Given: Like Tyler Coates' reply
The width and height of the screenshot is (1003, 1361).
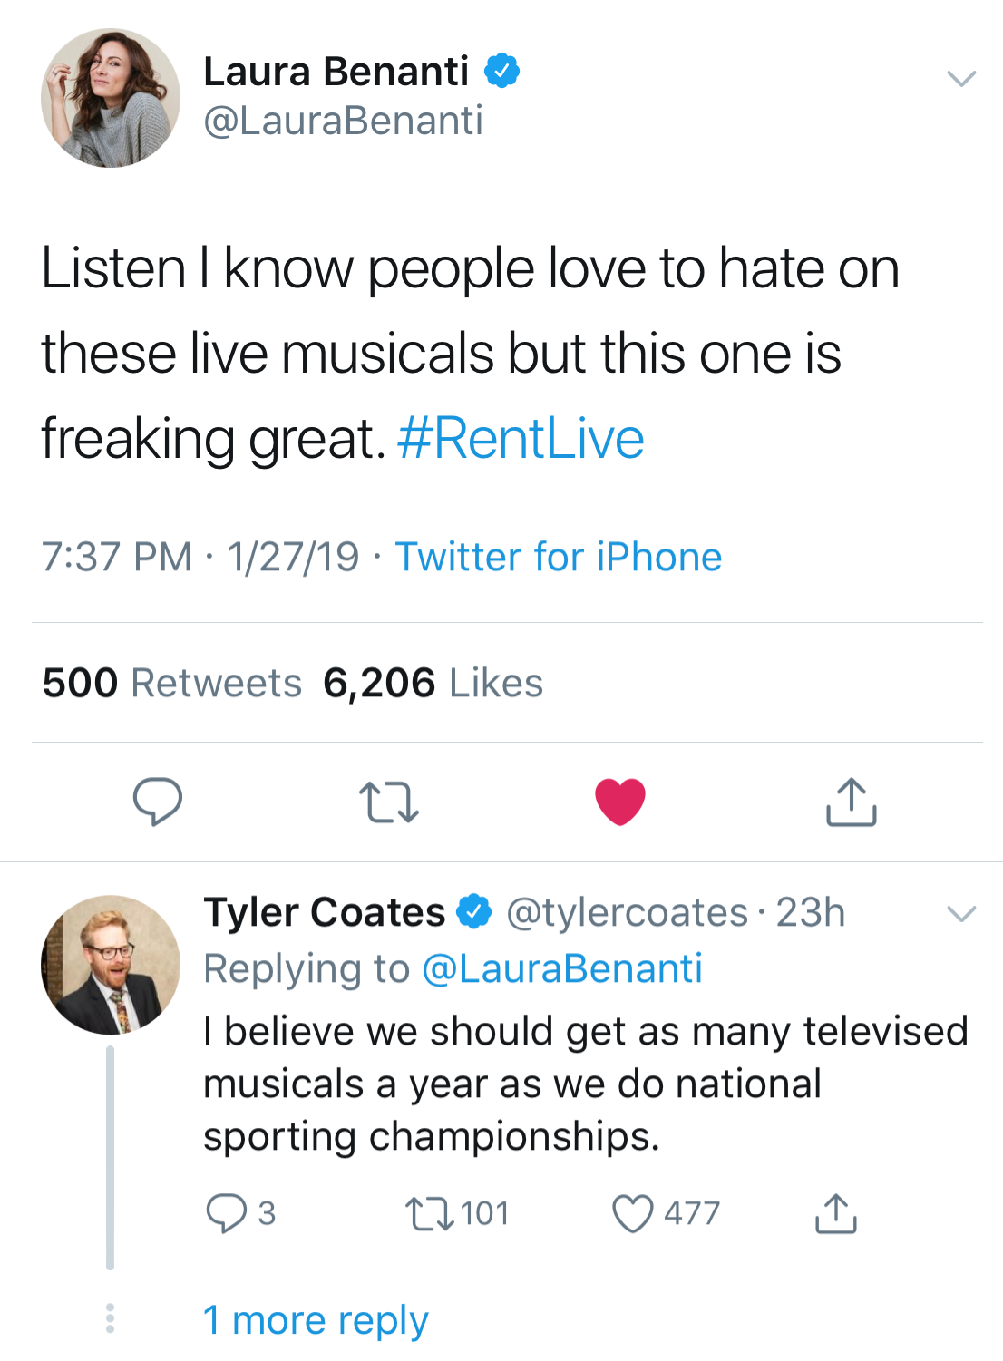Looking at the screenshot, I should [632, 1213].
